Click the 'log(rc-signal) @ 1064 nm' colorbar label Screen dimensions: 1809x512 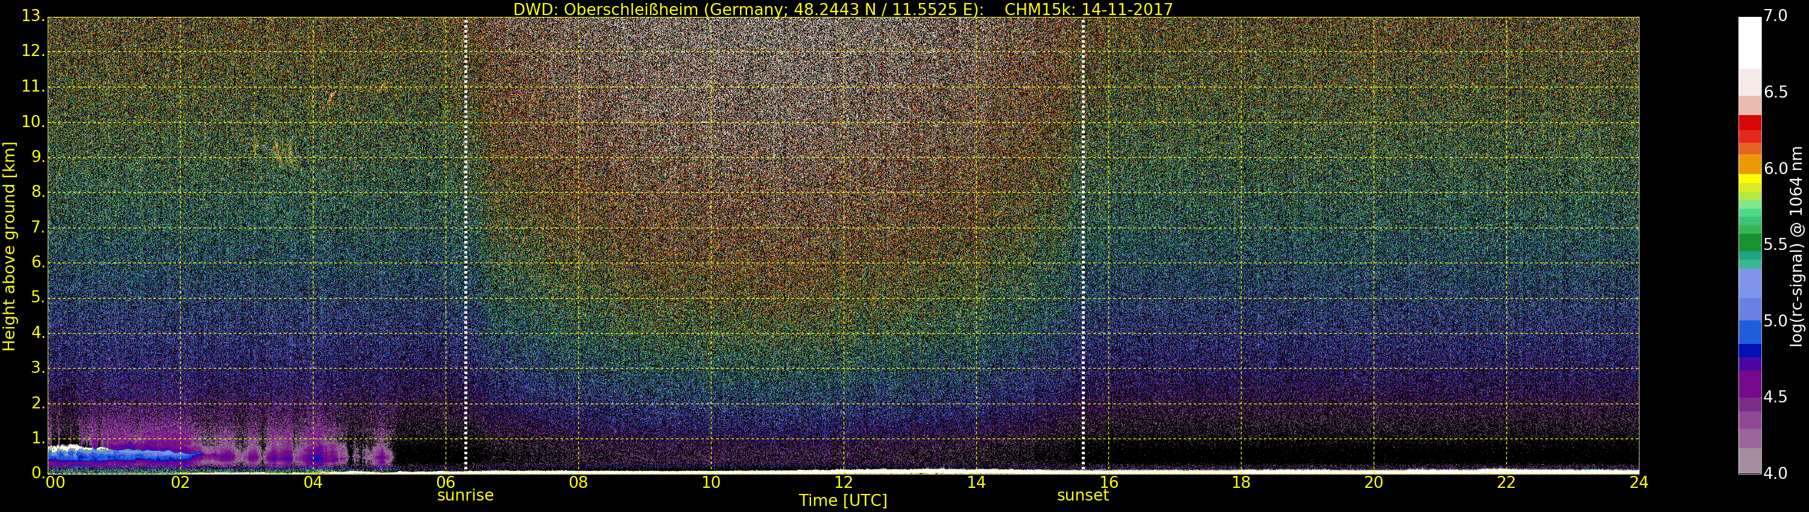(1796, 246)
